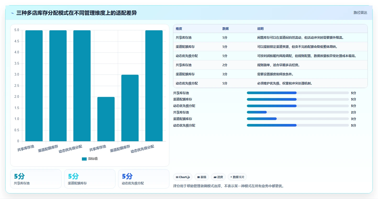Click the 3分 value beside the progress bars
The image size is (378, 199).
click(354, 119)
